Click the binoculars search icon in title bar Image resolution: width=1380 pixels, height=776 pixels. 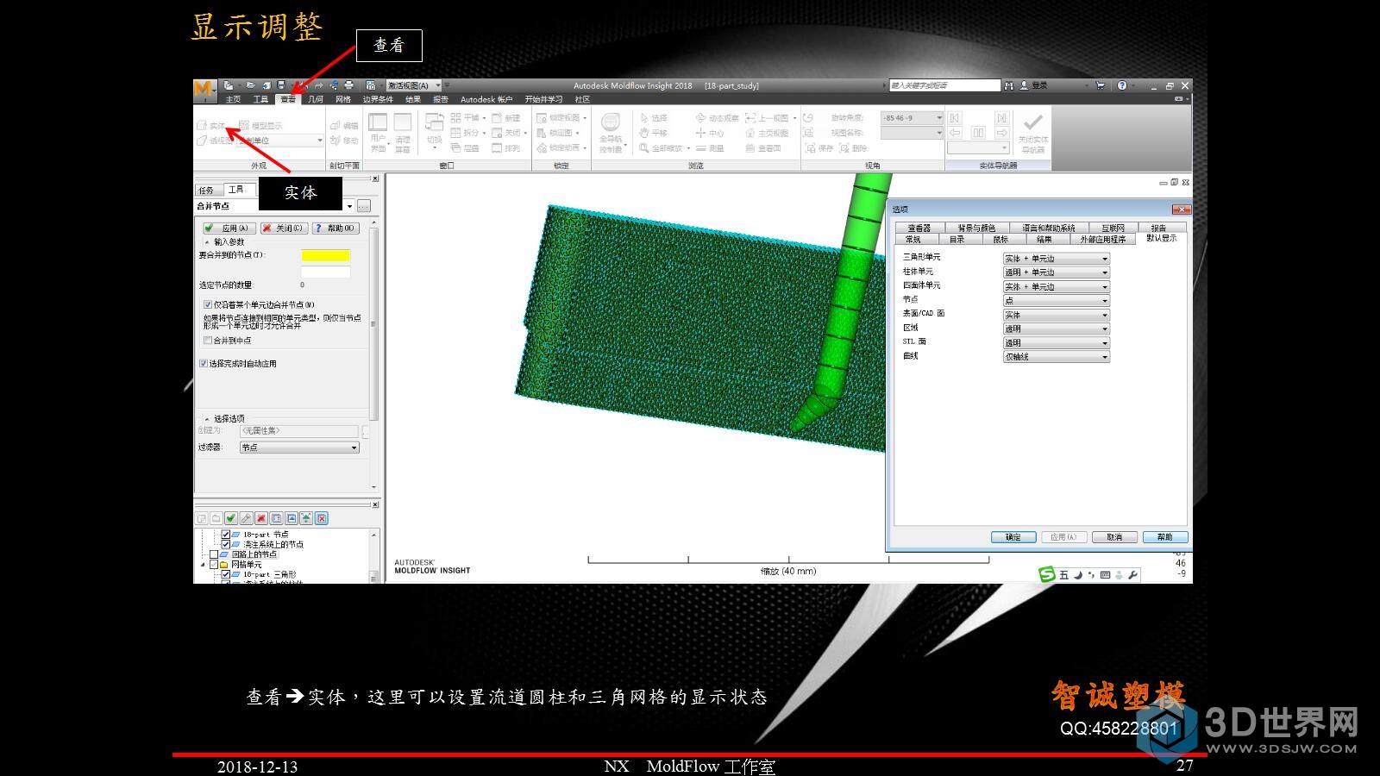pos(1008,85)
